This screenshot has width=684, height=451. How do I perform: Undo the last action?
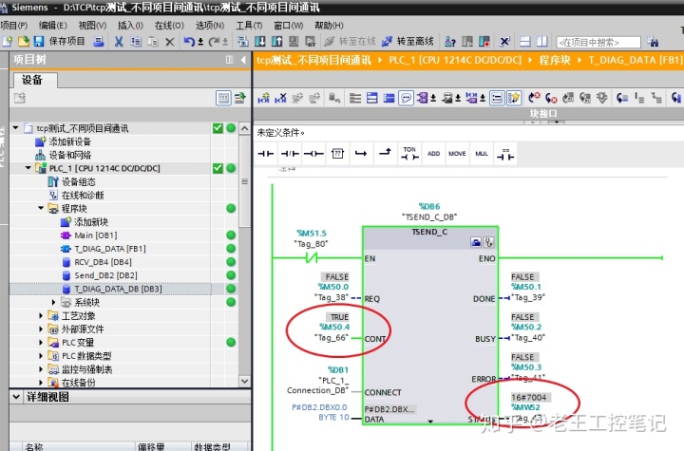[x=189, y=42]
